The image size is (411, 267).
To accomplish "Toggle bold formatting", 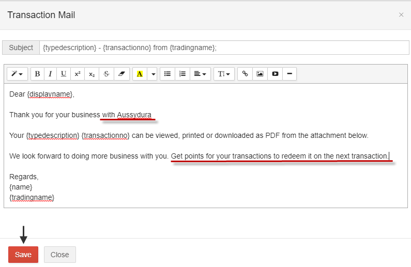I will click(38, 74).
